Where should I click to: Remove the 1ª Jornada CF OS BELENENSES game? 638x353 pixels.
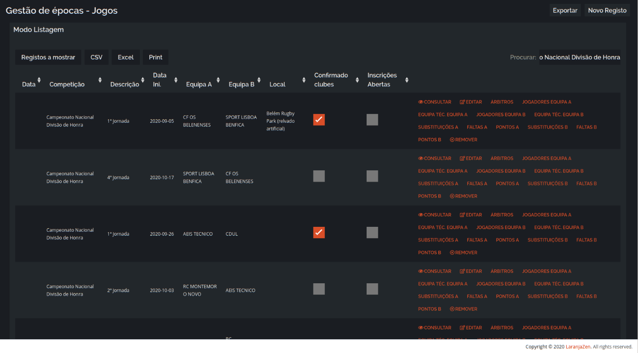463,140
